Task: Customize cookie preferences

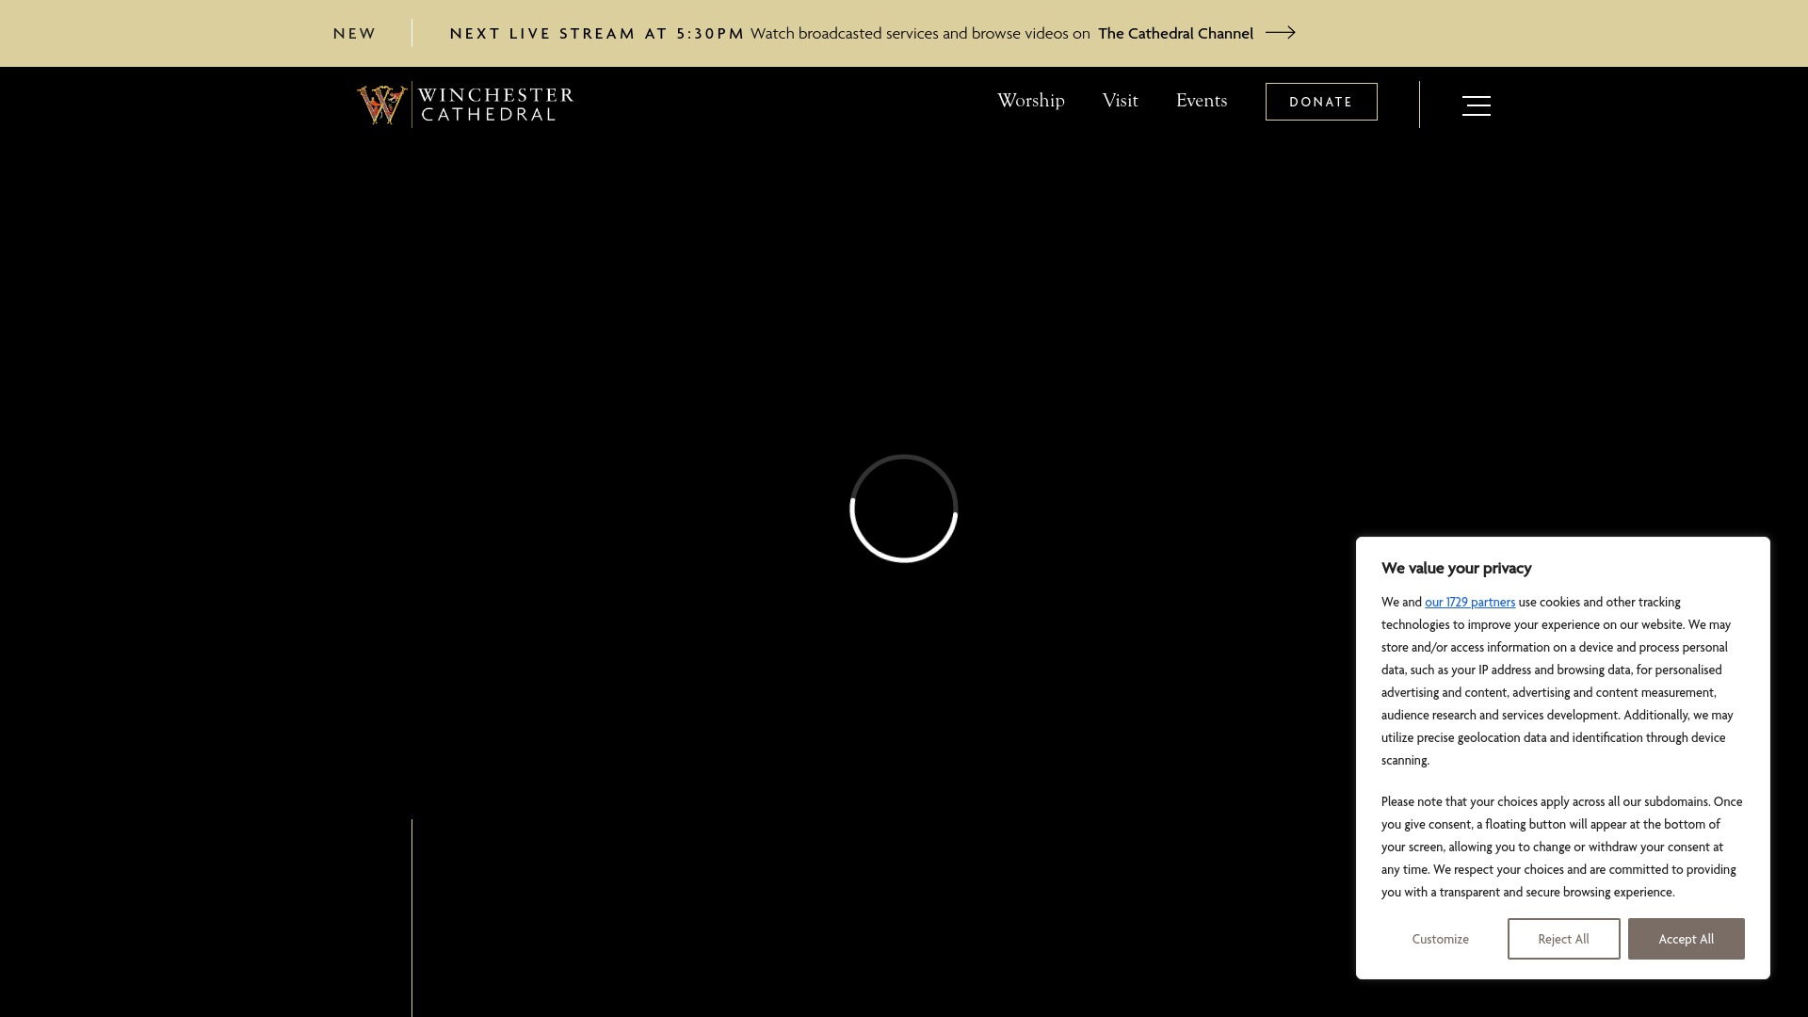Action: (1440, 939)
